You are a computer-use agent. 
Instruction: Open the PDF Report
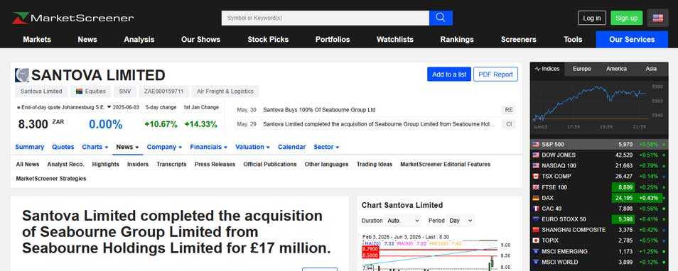(x=495, y=74)
